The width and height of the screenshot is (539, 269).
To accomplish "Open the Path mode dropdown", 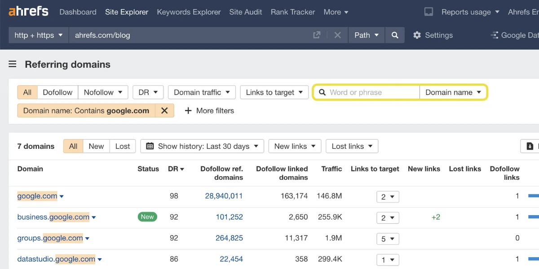I will click(367, 35).
